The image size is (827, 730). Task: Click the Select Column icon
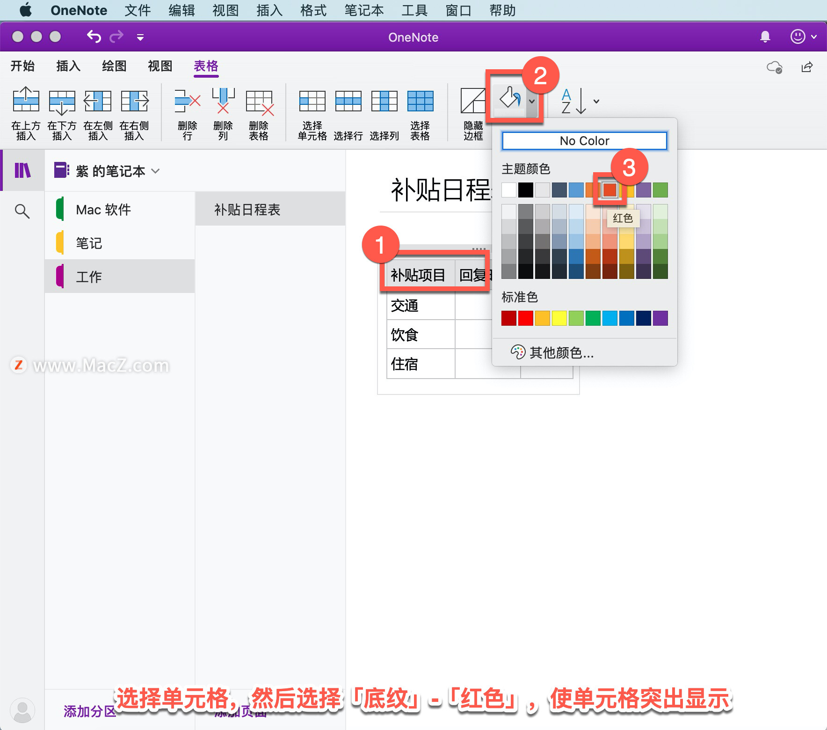pos(384,101)
